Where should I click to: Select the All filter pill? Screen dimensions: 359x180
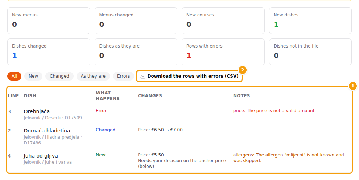tap(14, 76)
